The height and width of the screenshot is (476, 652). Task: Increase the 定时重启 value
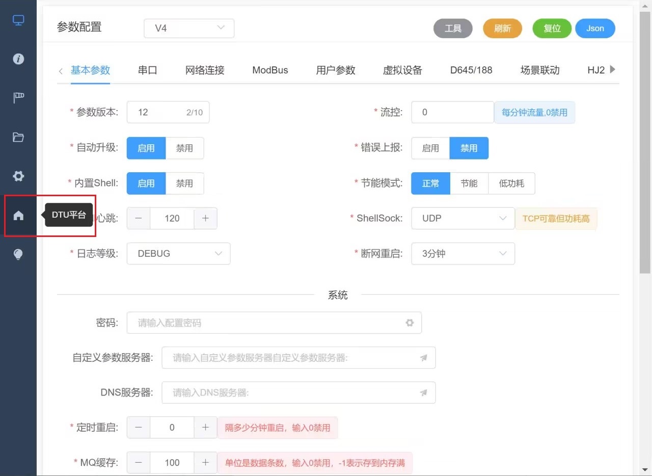[205, 428]
